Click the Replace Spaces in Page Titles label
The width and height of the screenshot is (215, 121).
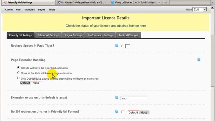(33, 46)
